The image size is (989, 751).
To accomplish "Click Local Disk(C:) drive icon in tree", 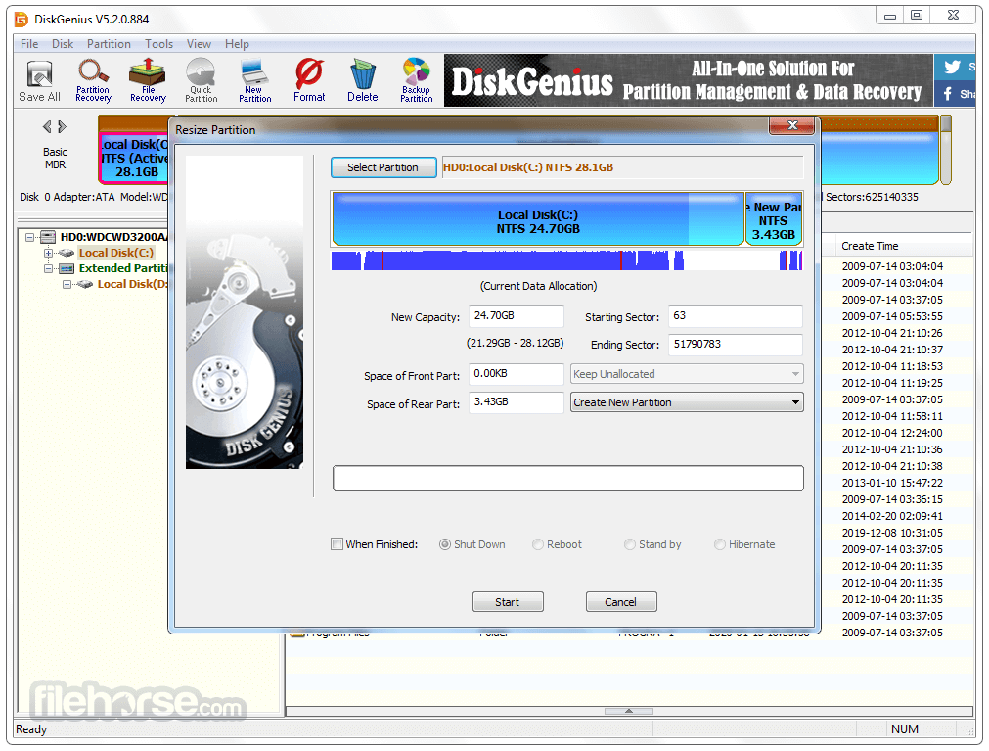I will (67, 253).
